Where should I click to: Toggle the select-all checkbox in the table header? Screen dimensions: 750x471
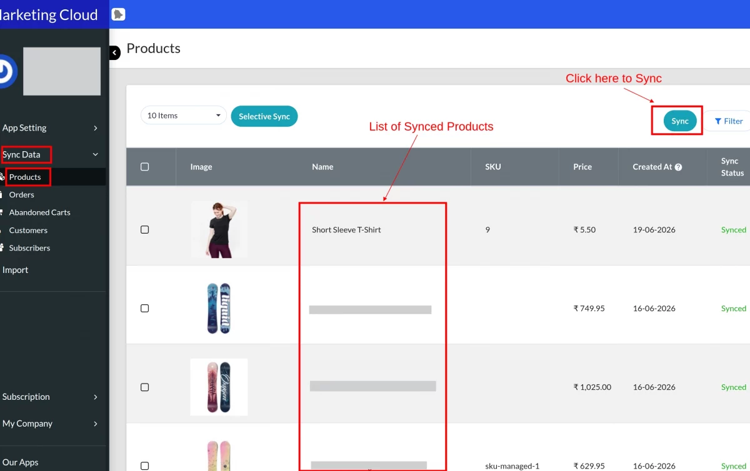145,167
